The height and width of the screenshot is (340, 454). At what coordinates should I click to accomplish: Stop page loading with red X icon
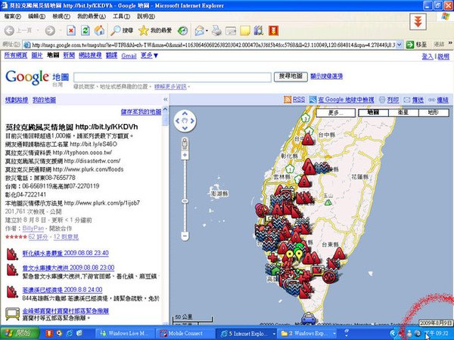pos(71,30)
